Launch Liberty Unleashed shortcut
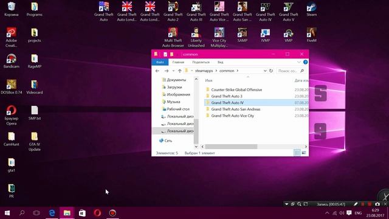The image size is (389, 219). coord(196,38)
